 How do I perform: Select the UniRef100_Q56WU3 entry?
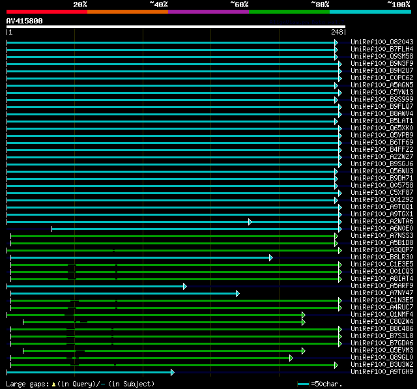382,171
